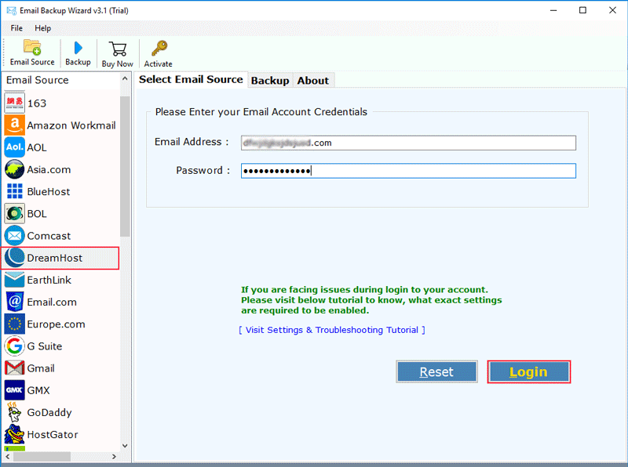Select the BlueHost grid icon
628x467 pixels.
coord(14,191)
